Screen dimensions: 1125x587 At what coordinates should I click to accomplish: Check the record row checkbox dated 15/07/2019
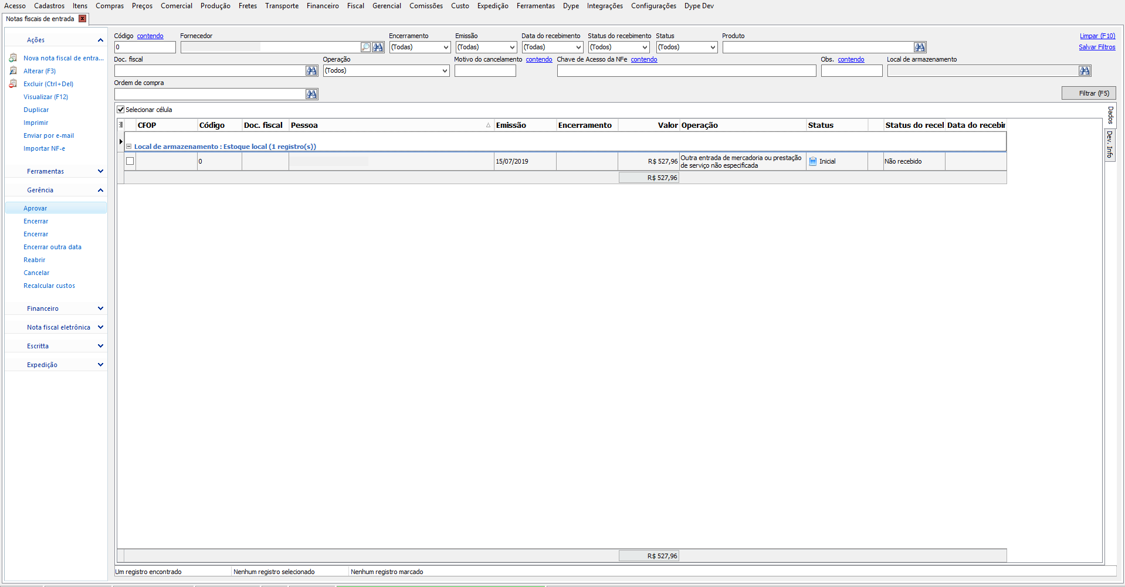click(130, 161)
